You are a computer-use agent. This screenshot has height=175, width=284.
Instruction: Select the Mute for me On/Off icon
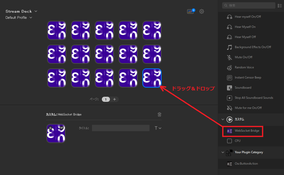(230, 108)
